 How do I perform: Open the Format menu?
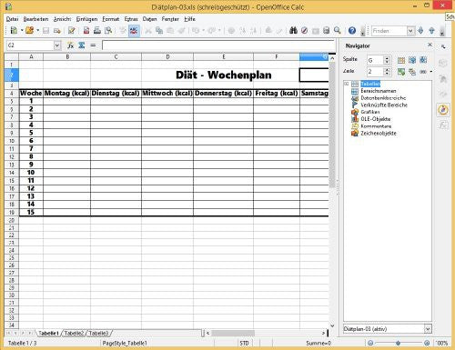[x=111, y=19]
